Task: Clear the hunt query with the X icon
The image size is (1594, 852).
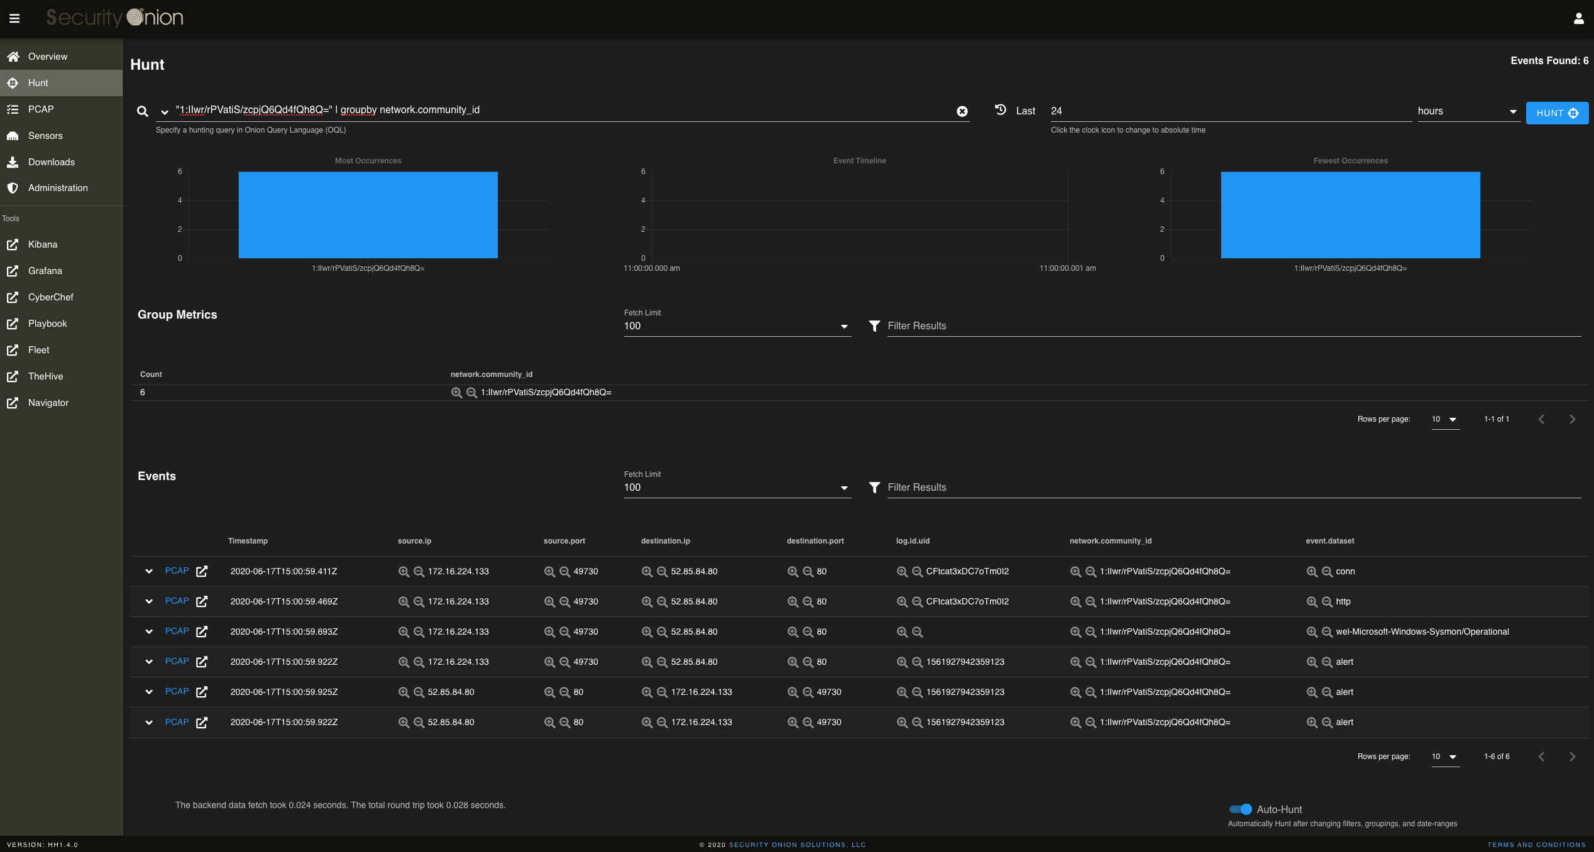Action: (962, 111)
